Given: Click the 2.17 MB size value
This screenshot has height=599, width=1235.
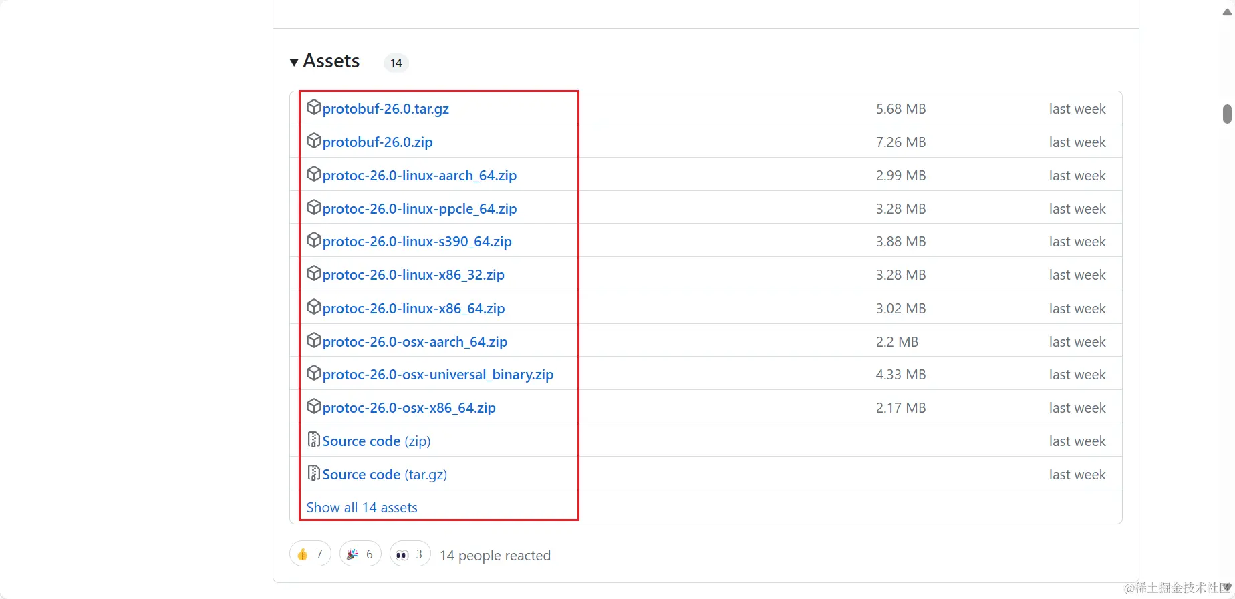Looking at the screenshot, I should point(901,408).
